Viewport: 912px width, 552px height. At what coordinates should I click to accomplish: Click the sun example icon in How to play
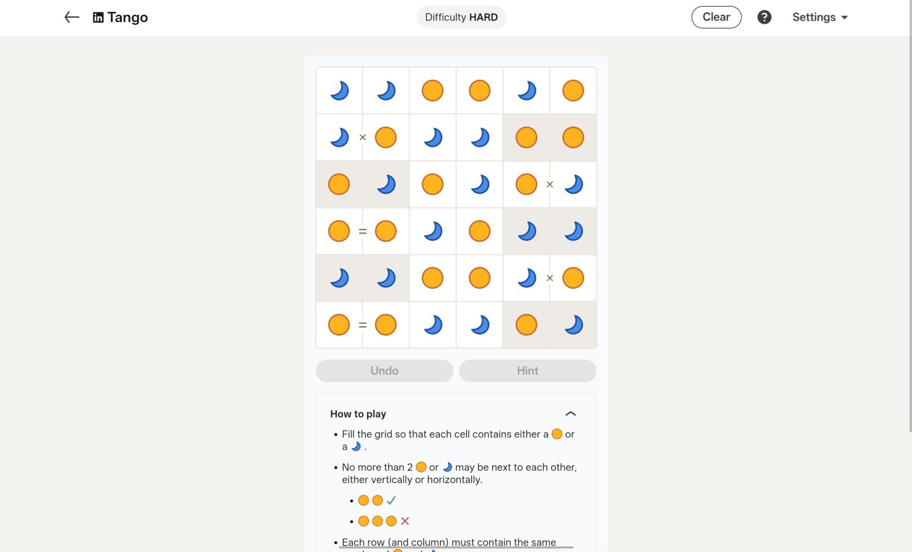click(557, 434)
